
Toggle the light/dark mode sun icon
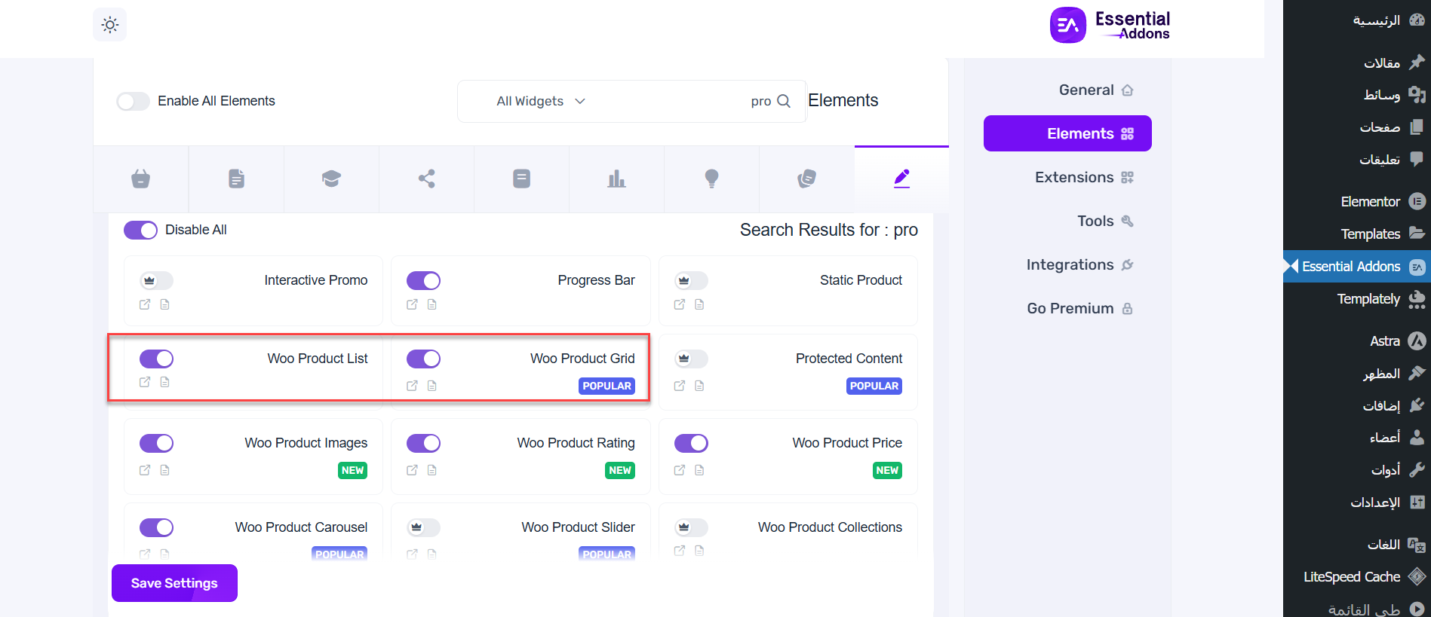110,25
